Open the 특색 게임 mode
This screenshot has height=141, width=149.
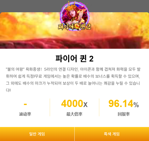coord(112,134)
